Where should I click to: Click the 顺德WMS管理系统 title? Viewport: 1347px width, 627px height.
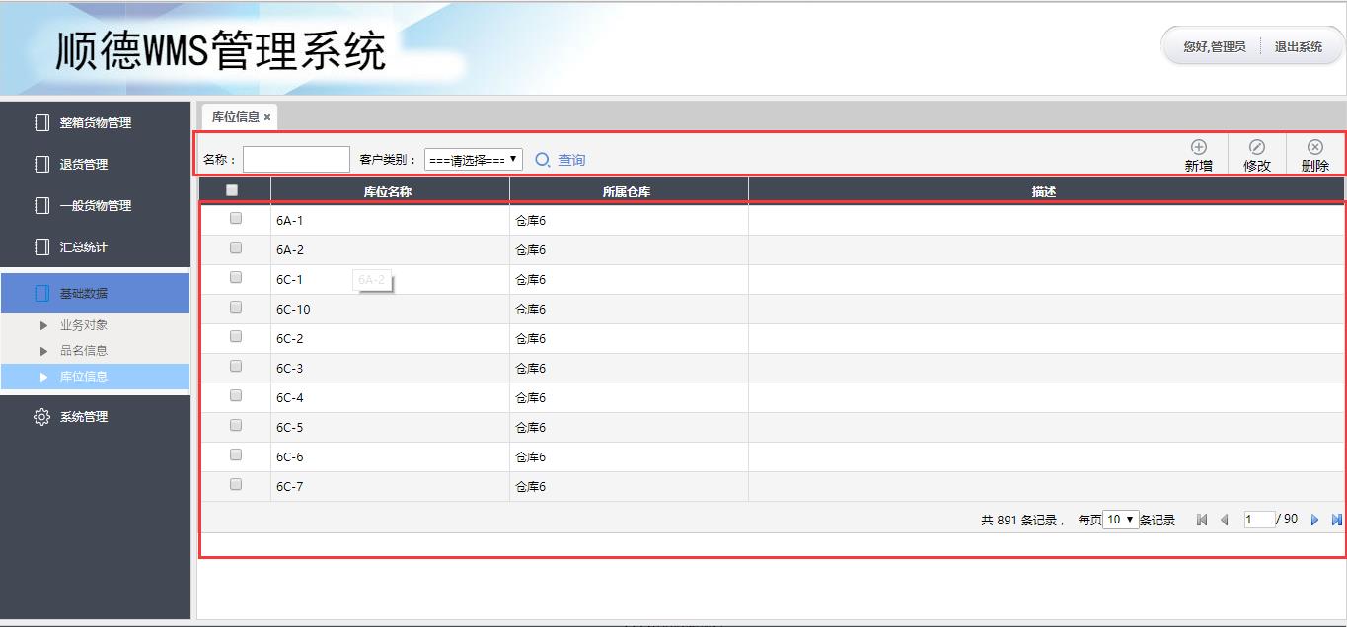(221, 51)
